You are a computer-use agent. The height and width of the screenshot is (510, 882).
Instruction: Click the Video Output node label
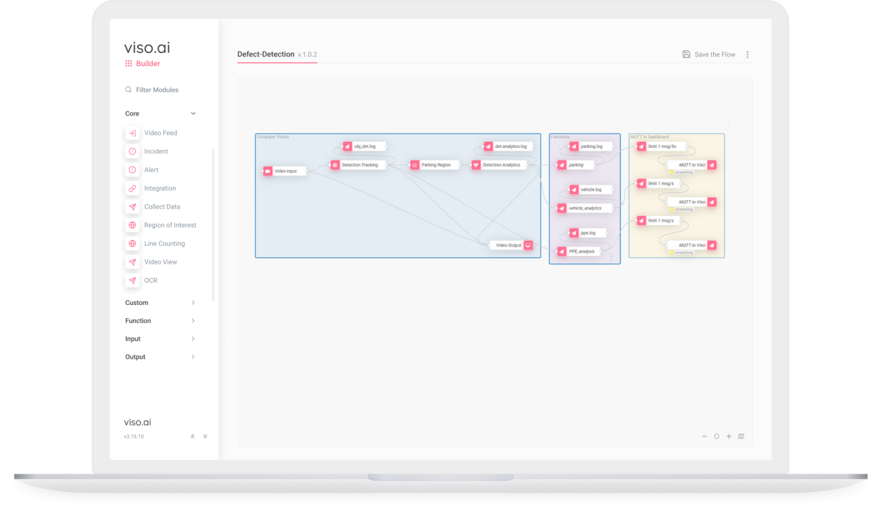509,245
